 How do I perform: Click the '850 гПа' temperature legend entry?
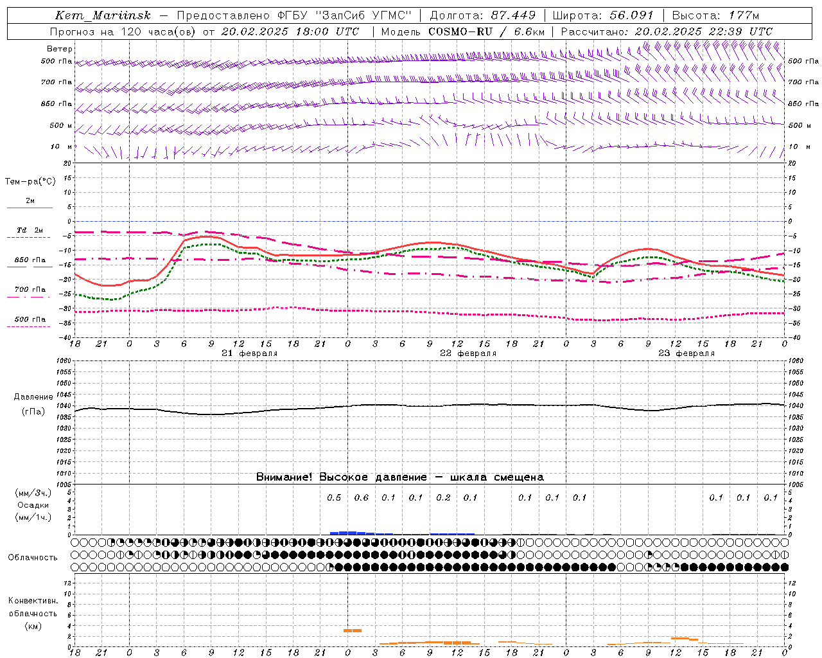click(30, 260)
